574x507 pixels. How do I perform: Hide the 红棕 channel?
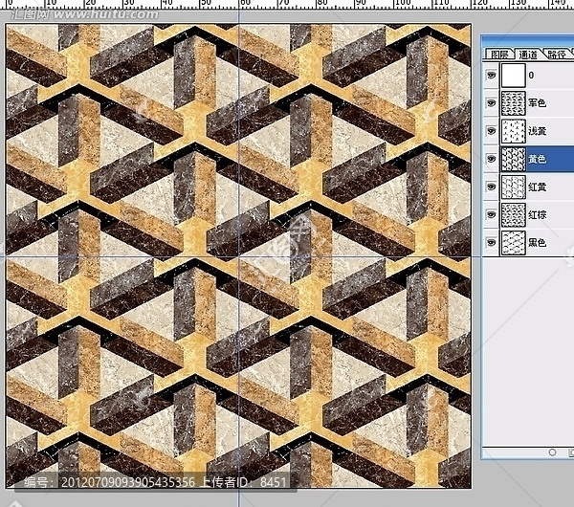click(x=491, y=214)
